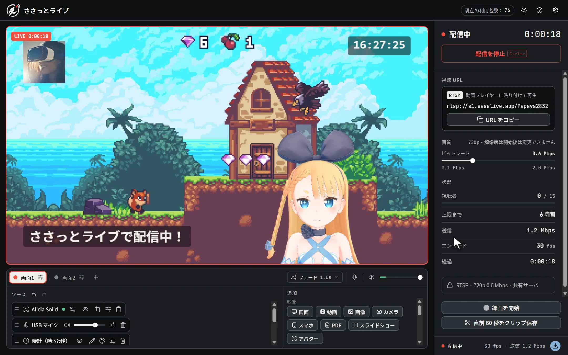
Task: Open the help question-mark icon
Action: pos(539,10)
